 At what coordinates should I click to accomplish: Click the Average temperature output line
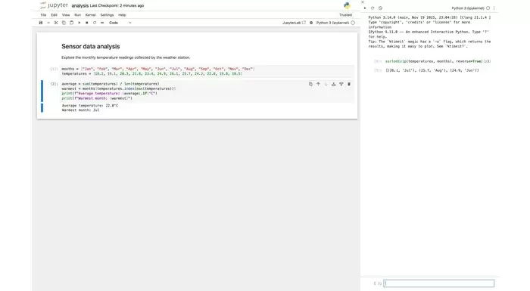90,106
